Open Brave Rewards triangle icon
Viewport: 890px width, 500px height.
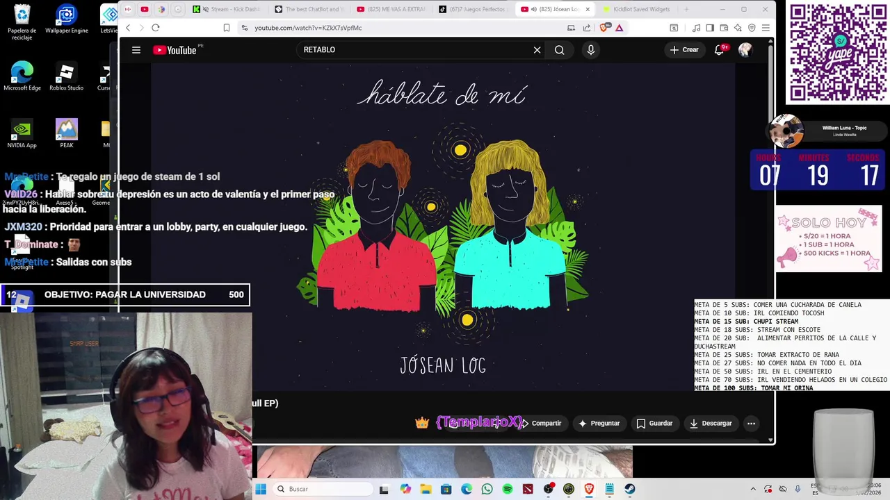pos(619,28)
